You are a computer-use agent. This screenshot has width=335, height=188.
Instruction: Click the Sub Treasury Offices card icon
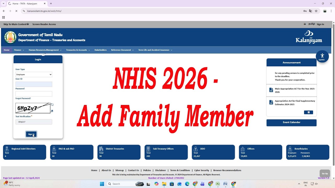click(x=148, y=149)
